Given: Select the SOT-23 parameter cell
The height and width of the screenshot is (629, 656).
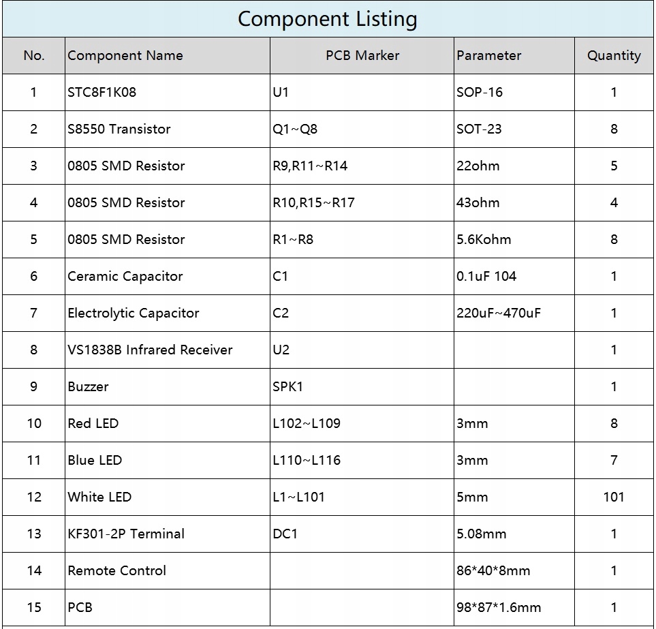Looking at the screenshot, I should [x=479, y=129].
